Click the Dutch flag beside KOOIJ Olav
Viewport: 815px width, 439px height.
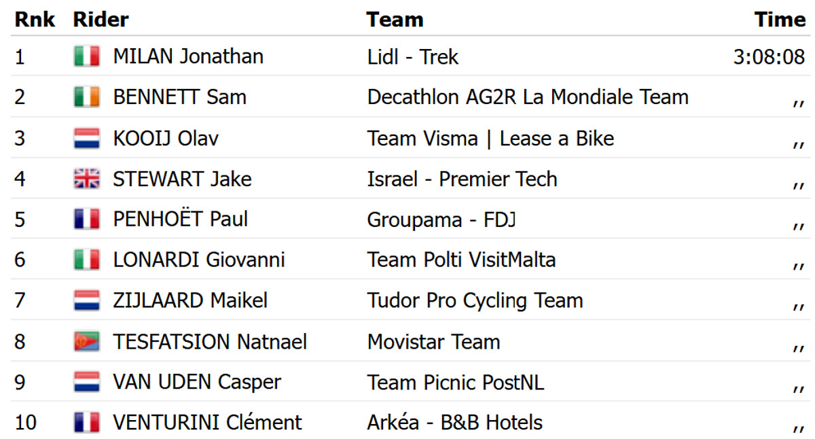pyautogui.click(x=87, y=139)
